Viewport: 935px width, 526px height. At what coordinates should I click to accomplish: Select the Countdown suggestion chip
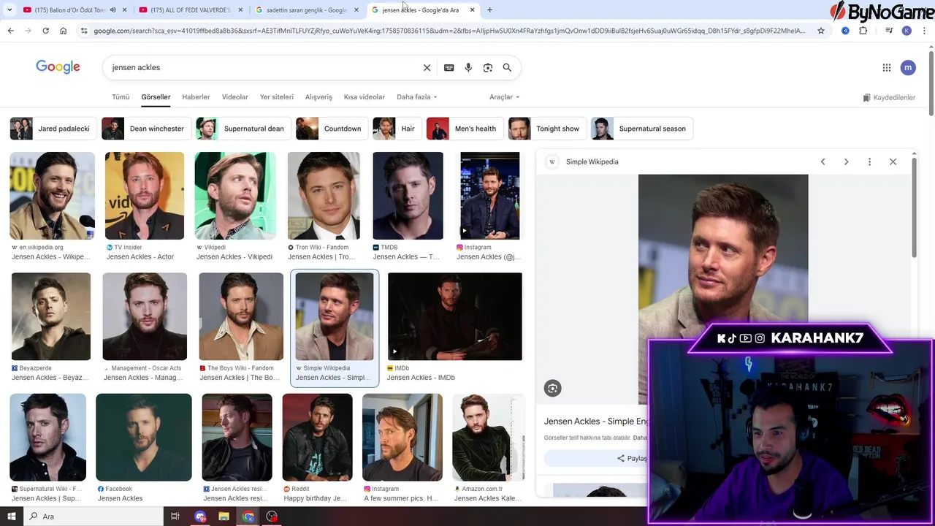pos(332,129)
